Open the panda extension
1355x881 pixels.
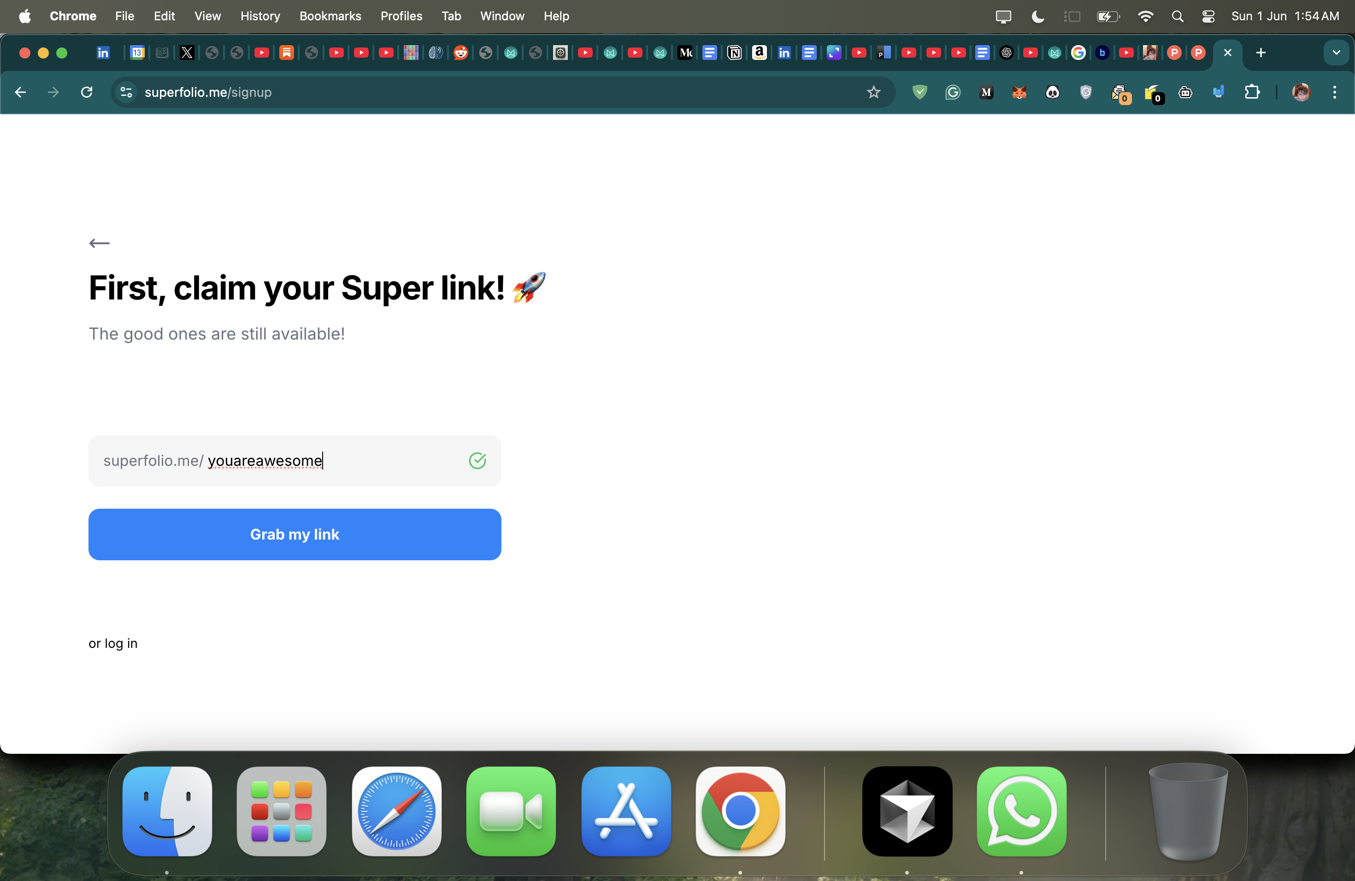(x=1052, y=92)
